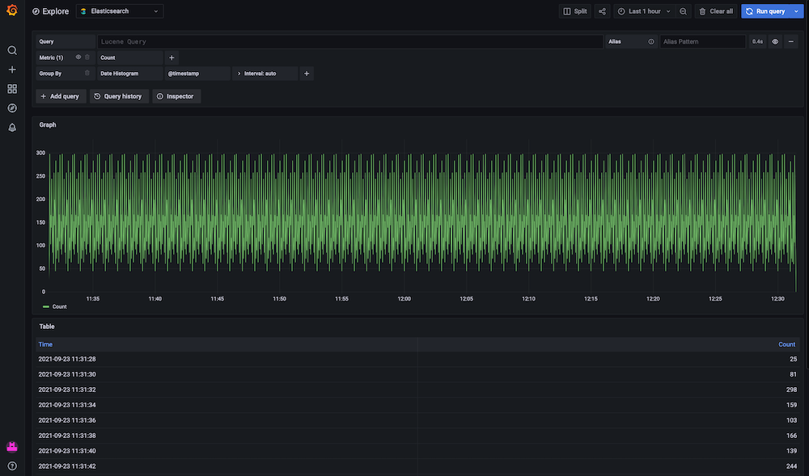Expand the Interval: auto setting
The height and width of the screenshot is (476, 809).
click(x=260, y=73)
